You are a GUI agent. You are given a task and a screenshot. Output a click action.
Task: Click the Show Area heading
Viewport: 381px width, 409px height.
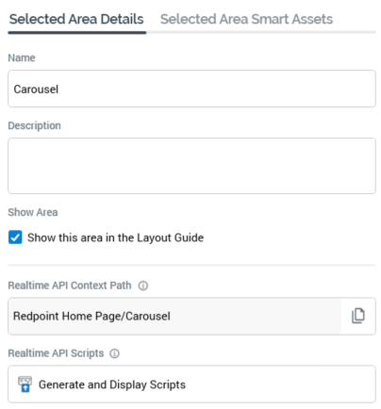tap(33, 212)
